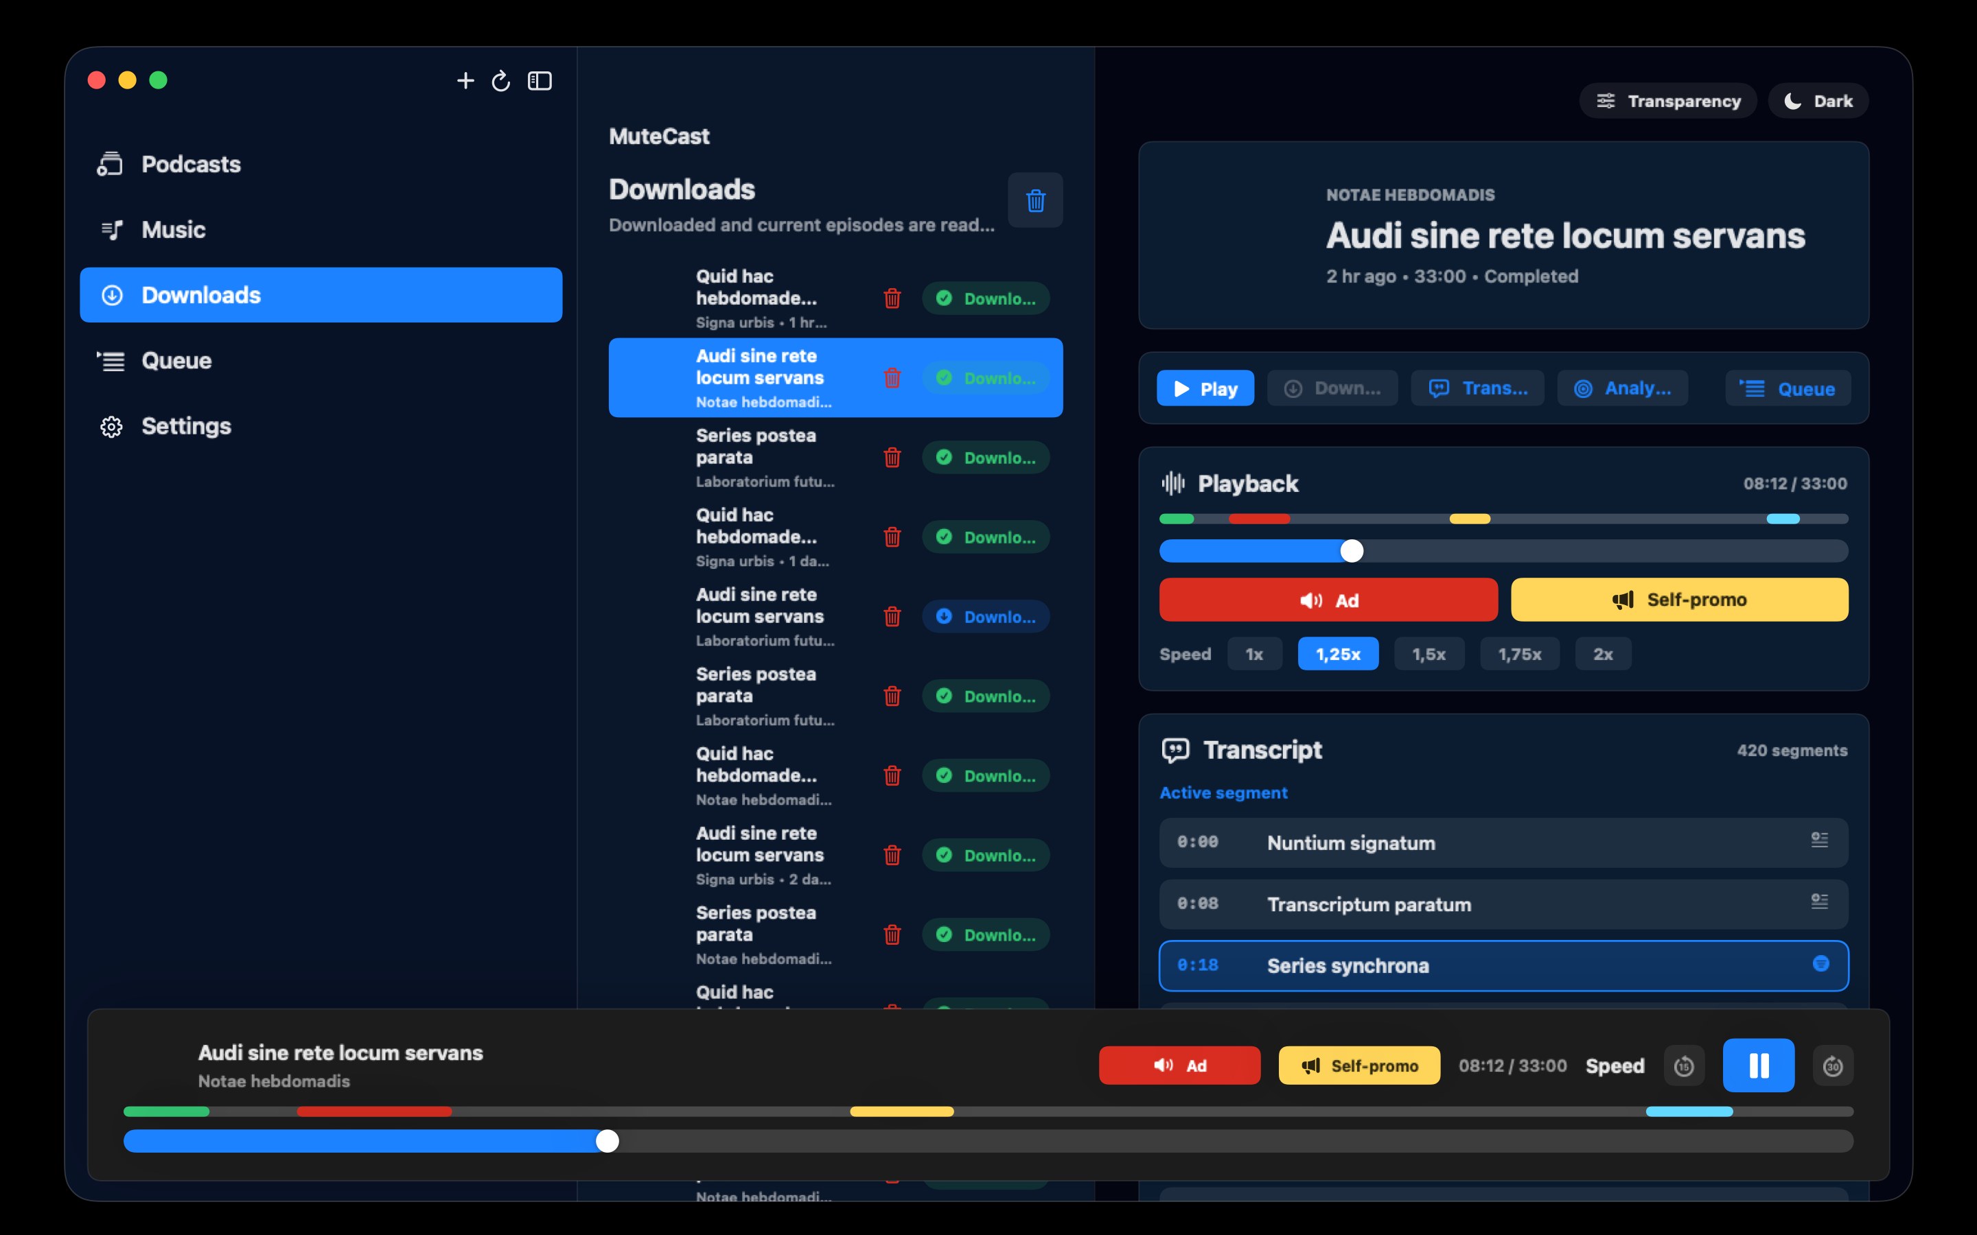Click the yellow segment marker in Playback panel
The image size is (1977, 1235).
[x=1470, y=519]
